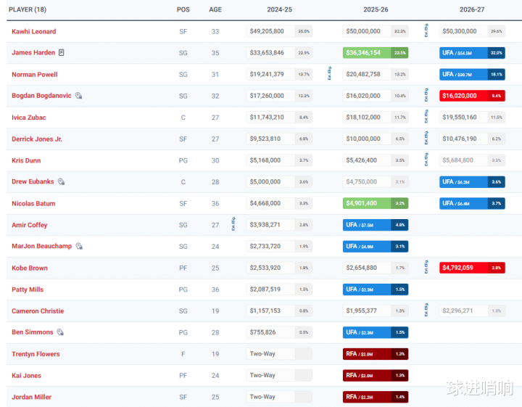The width and height of the screenshot is (522, 407).
Task: Click Kobe Brown's red $4,792,059 cell
Action: tap(472, 268)
